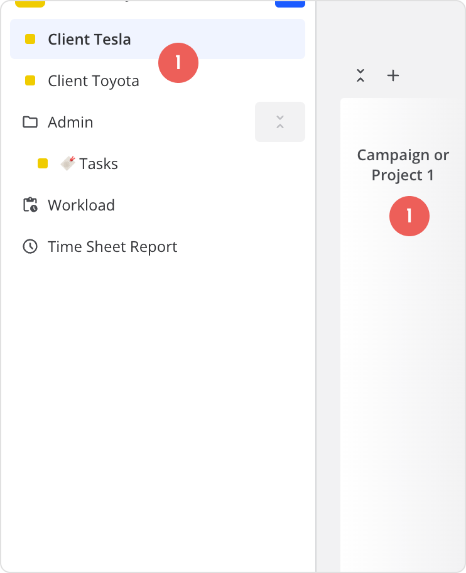Viewport: 466px width, 573px height.
Task: Click the yellow square next to Client Tesla
Action: click(30, 39)
